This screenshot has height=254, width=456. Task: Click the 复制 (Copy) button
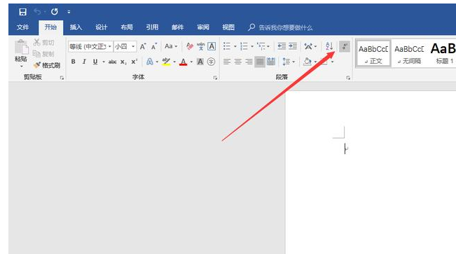point(44,54)
